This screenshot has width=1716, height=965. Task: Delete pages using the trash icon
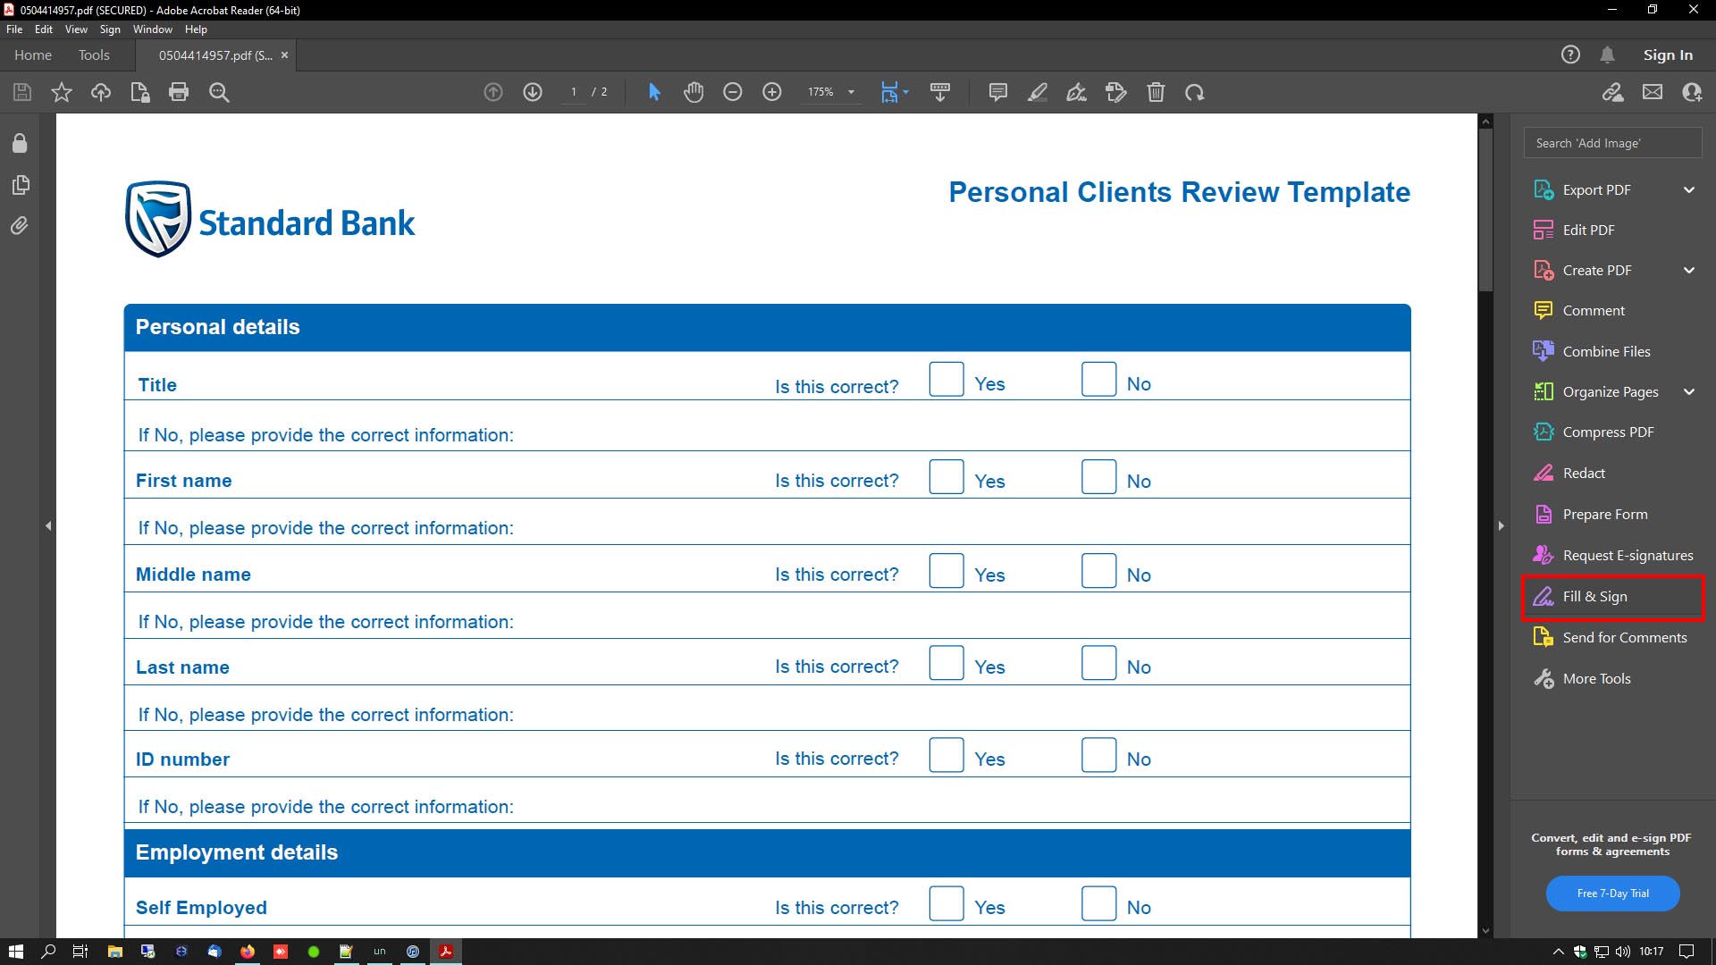pyautogui.click(x=1157, y=92)
